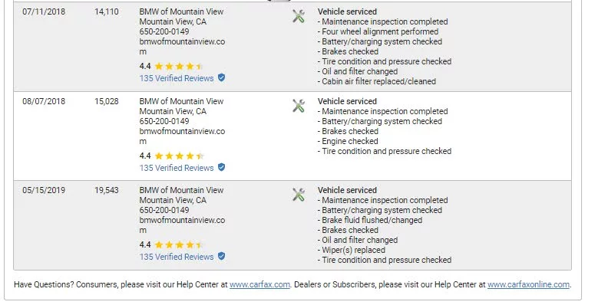Visit the www.carfaxonline.com help link
This screenshot has height=305, width=598.
[529, 284]
